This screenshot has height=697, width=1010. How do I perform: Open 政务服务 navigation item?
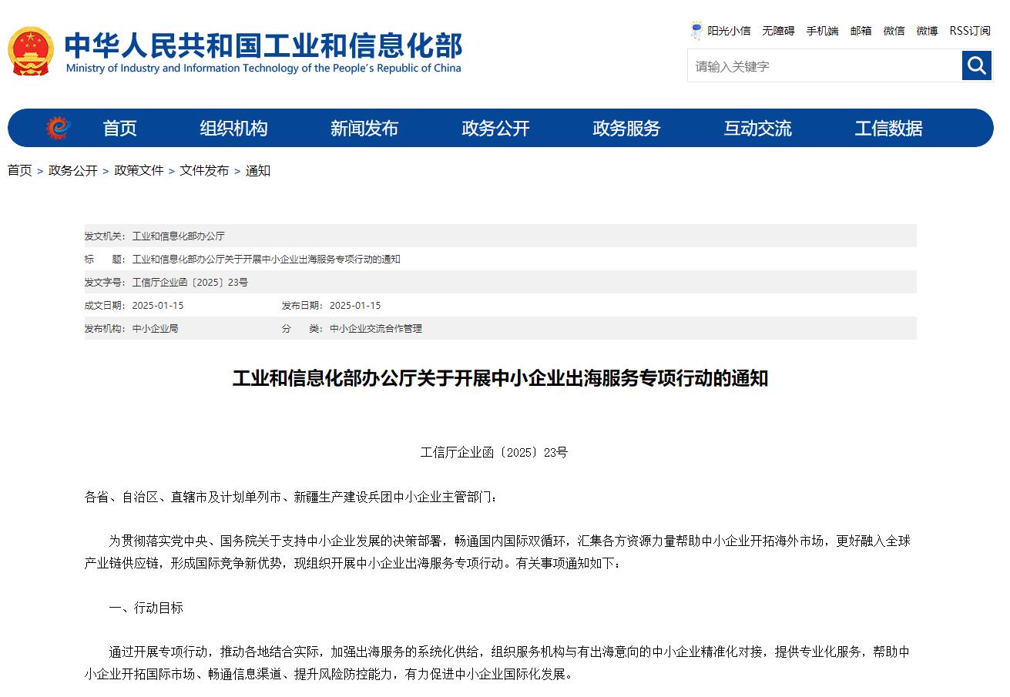pyautogui.click(x=626, y=129)
